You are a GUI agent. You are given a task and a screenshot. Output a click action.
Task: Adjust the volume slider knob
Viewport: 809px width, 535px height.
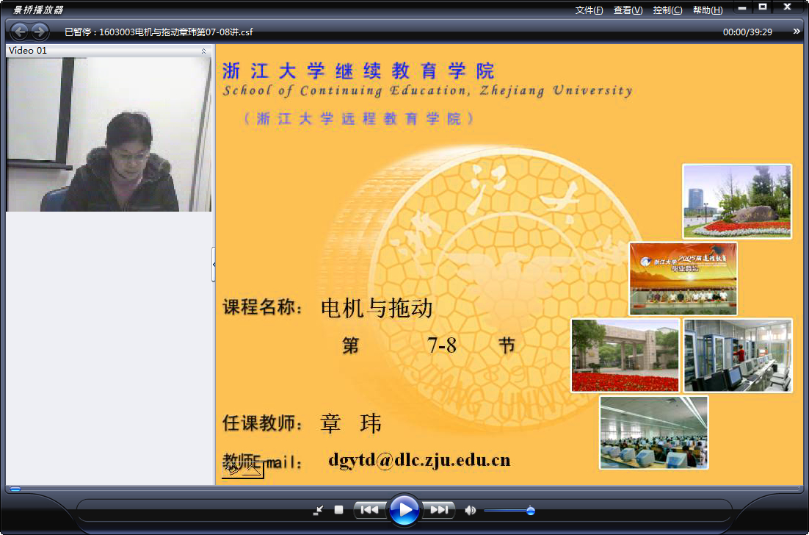(x=530, y=511)
